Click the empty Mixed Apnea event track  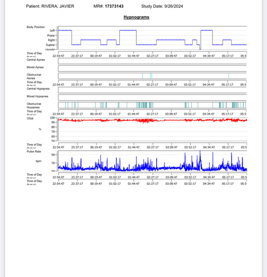152,68
